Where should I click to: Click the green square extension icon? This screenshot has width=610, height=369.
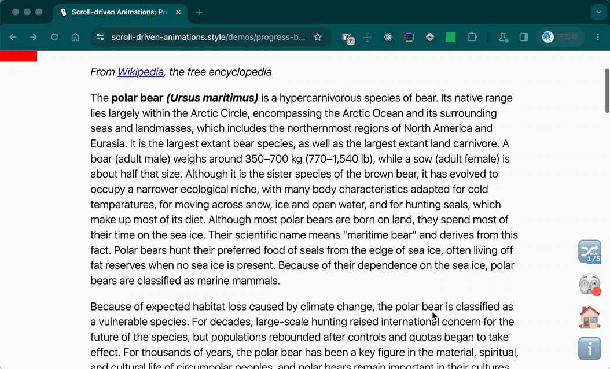tap(450, 37)
